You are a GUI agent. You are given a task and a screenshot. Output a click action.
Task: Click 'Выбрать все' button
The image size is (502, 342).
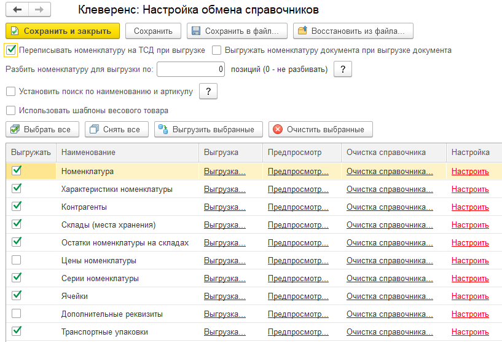click(42, 130)
